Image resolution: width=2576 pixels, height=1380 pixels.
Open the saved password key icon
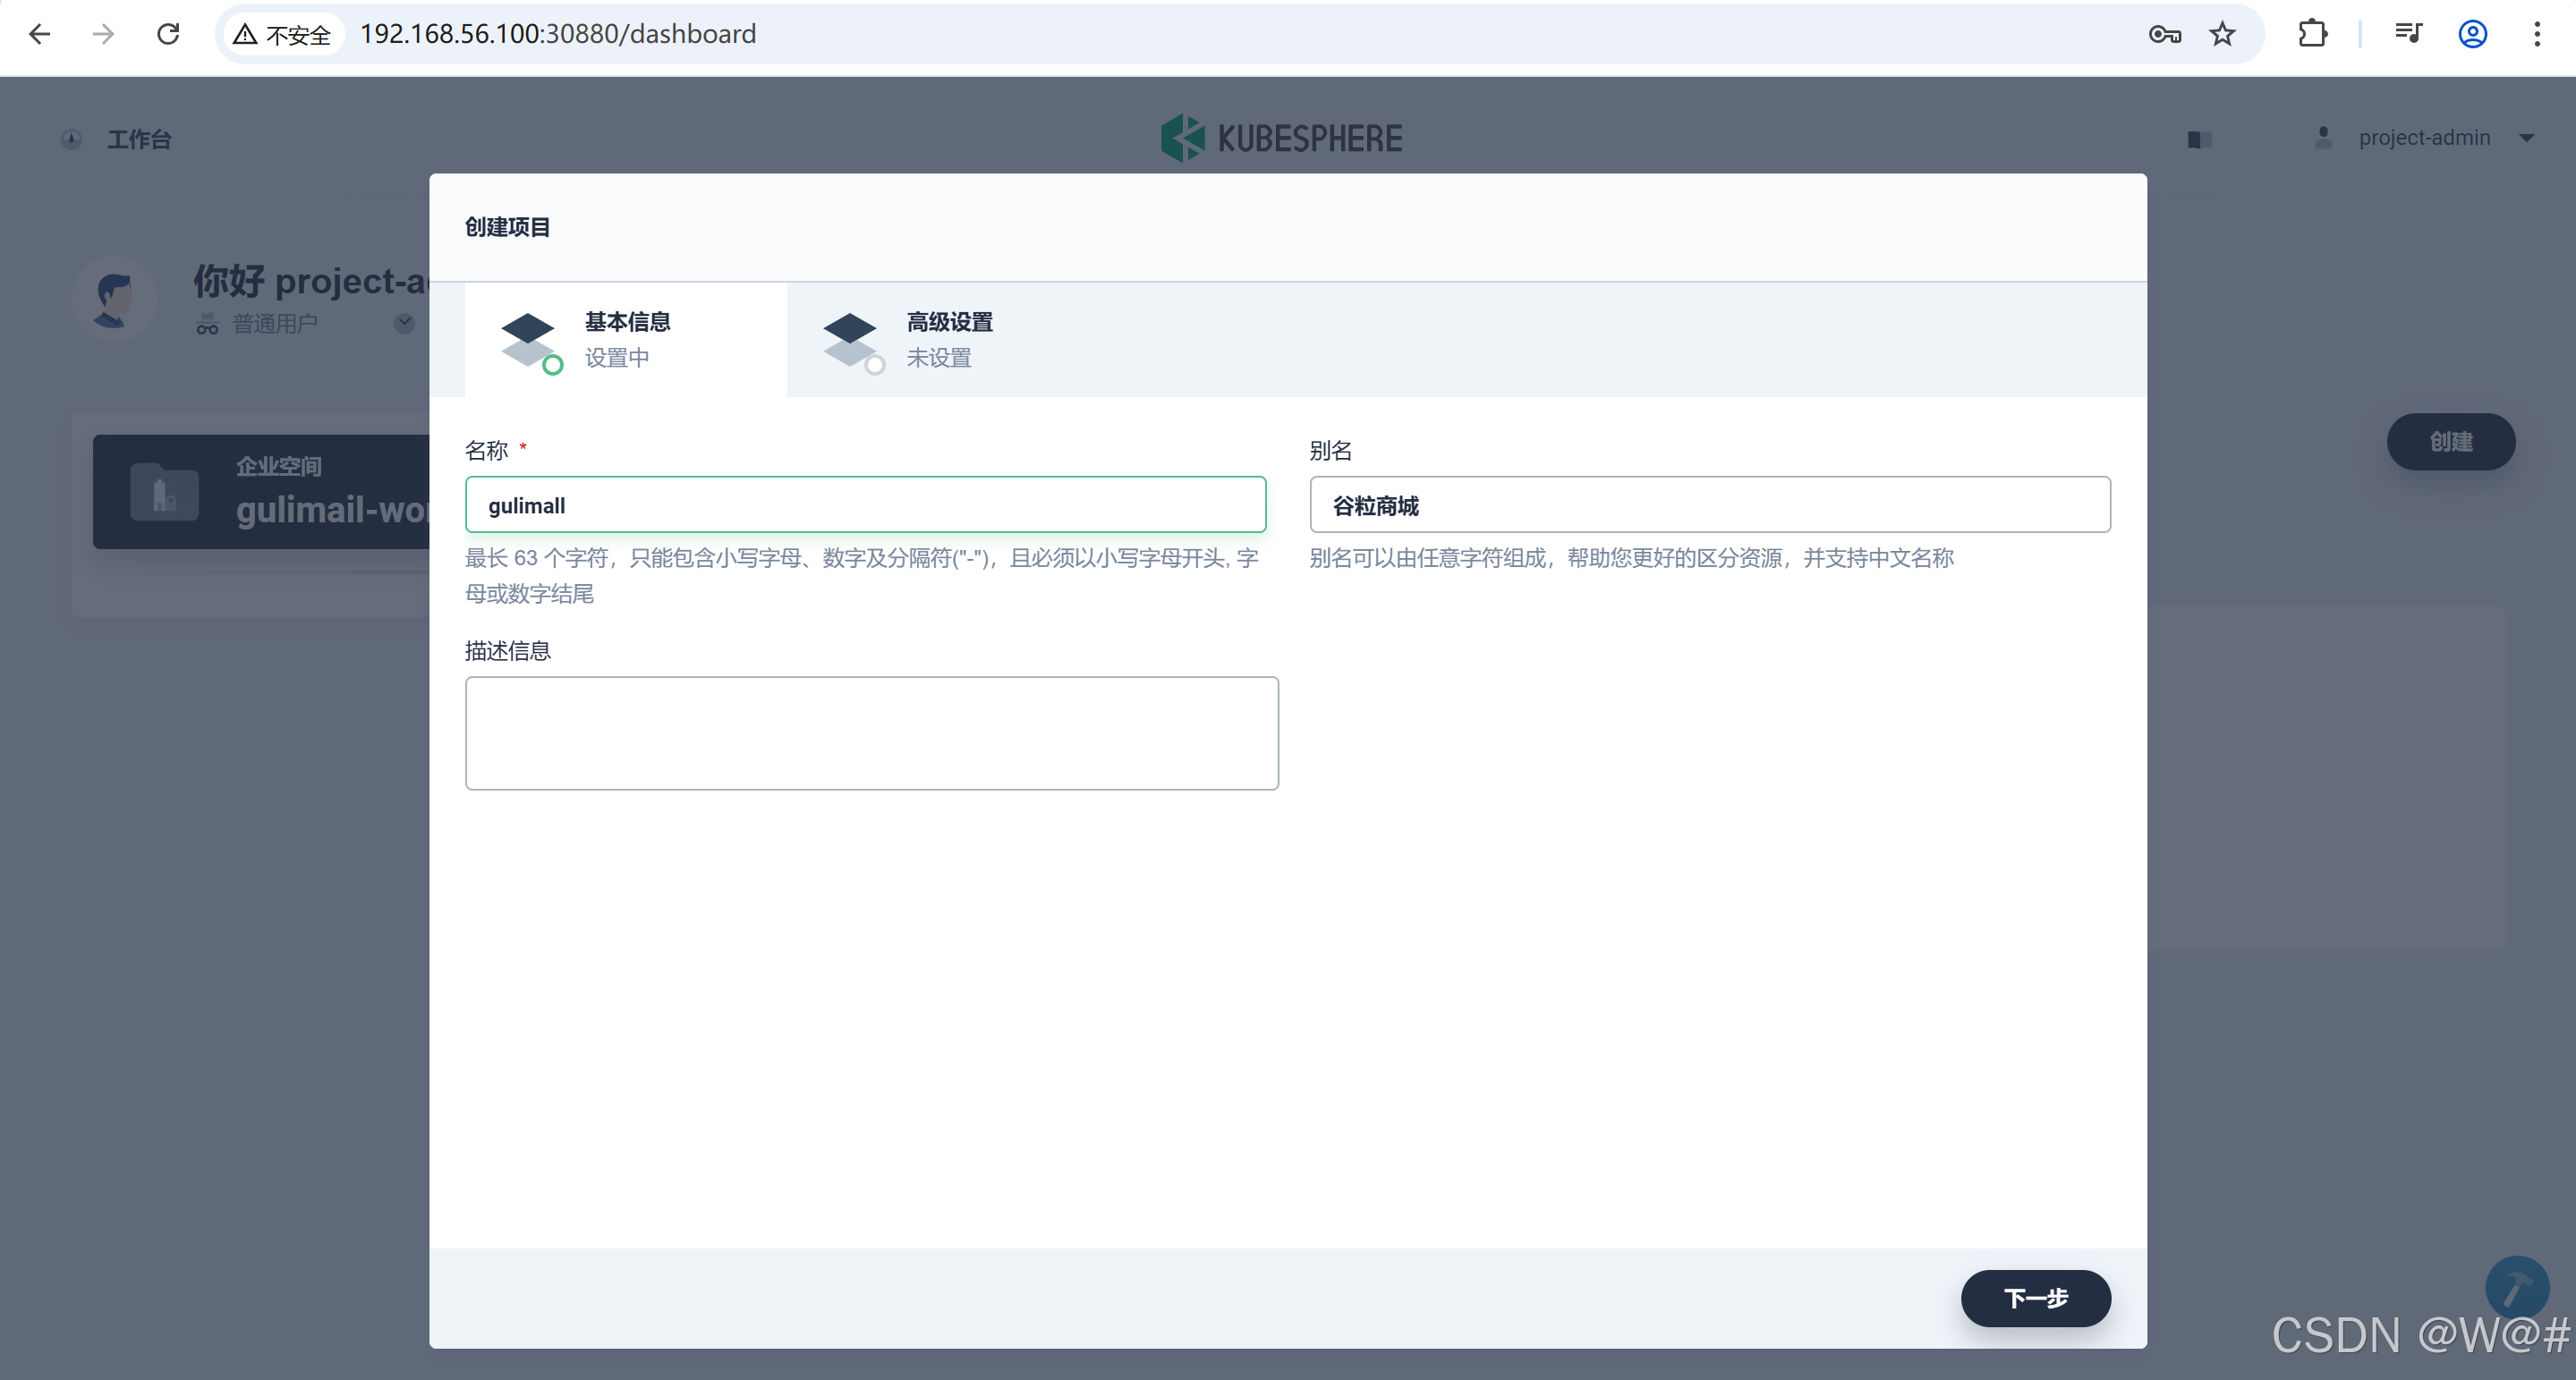[2164, 35]
